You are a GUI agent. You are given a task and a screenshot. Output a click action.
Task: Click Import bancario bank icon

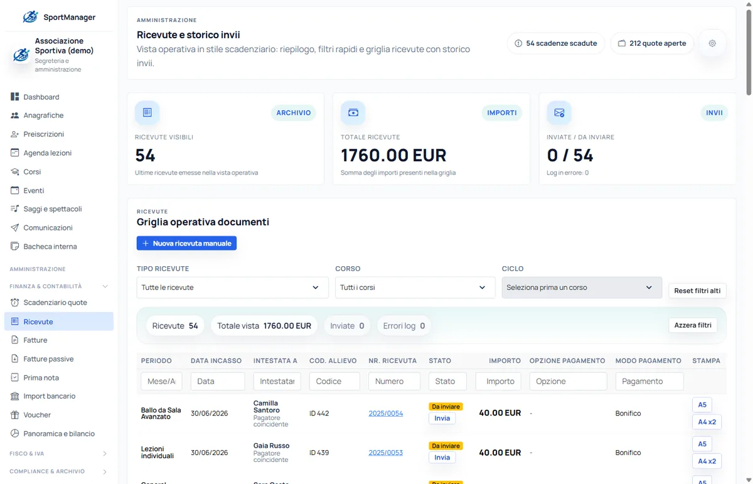click(x=15, y=396)
